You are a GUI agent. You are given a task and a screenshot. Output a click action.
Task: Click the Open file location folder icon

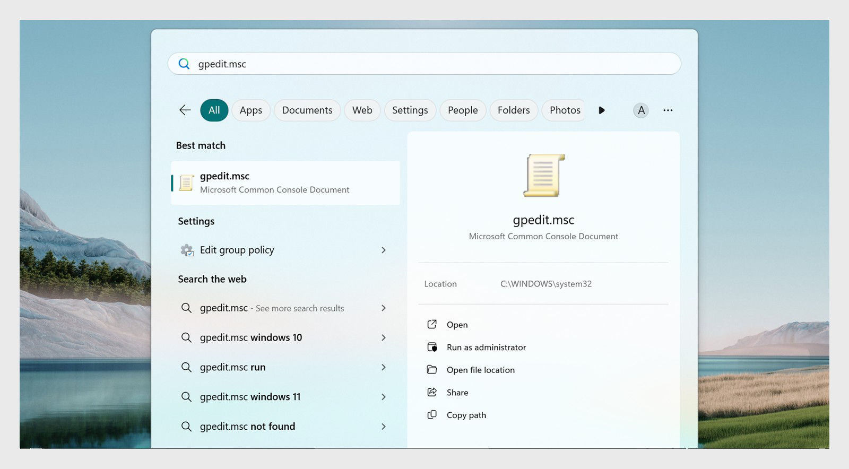click(x=432, y=370)
